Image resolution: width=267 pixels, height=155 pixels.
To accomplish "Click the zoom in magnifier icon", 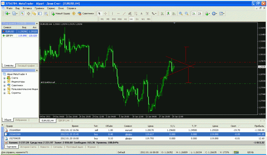I will click(x=180, y=13).
